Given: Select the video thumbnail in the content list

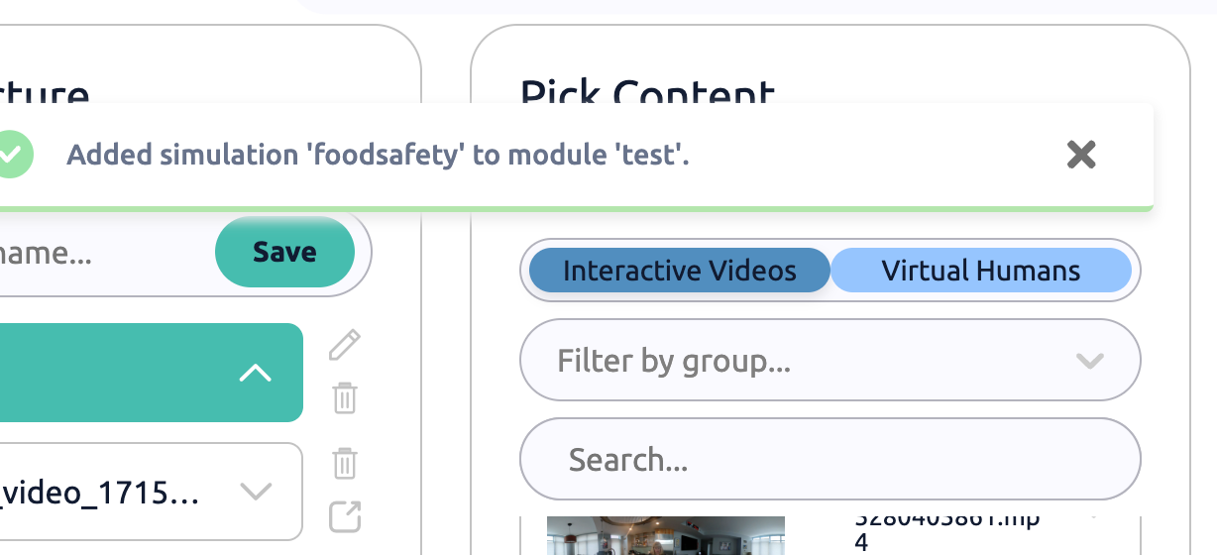Looking at the screenshot, I should coord(665,536).
